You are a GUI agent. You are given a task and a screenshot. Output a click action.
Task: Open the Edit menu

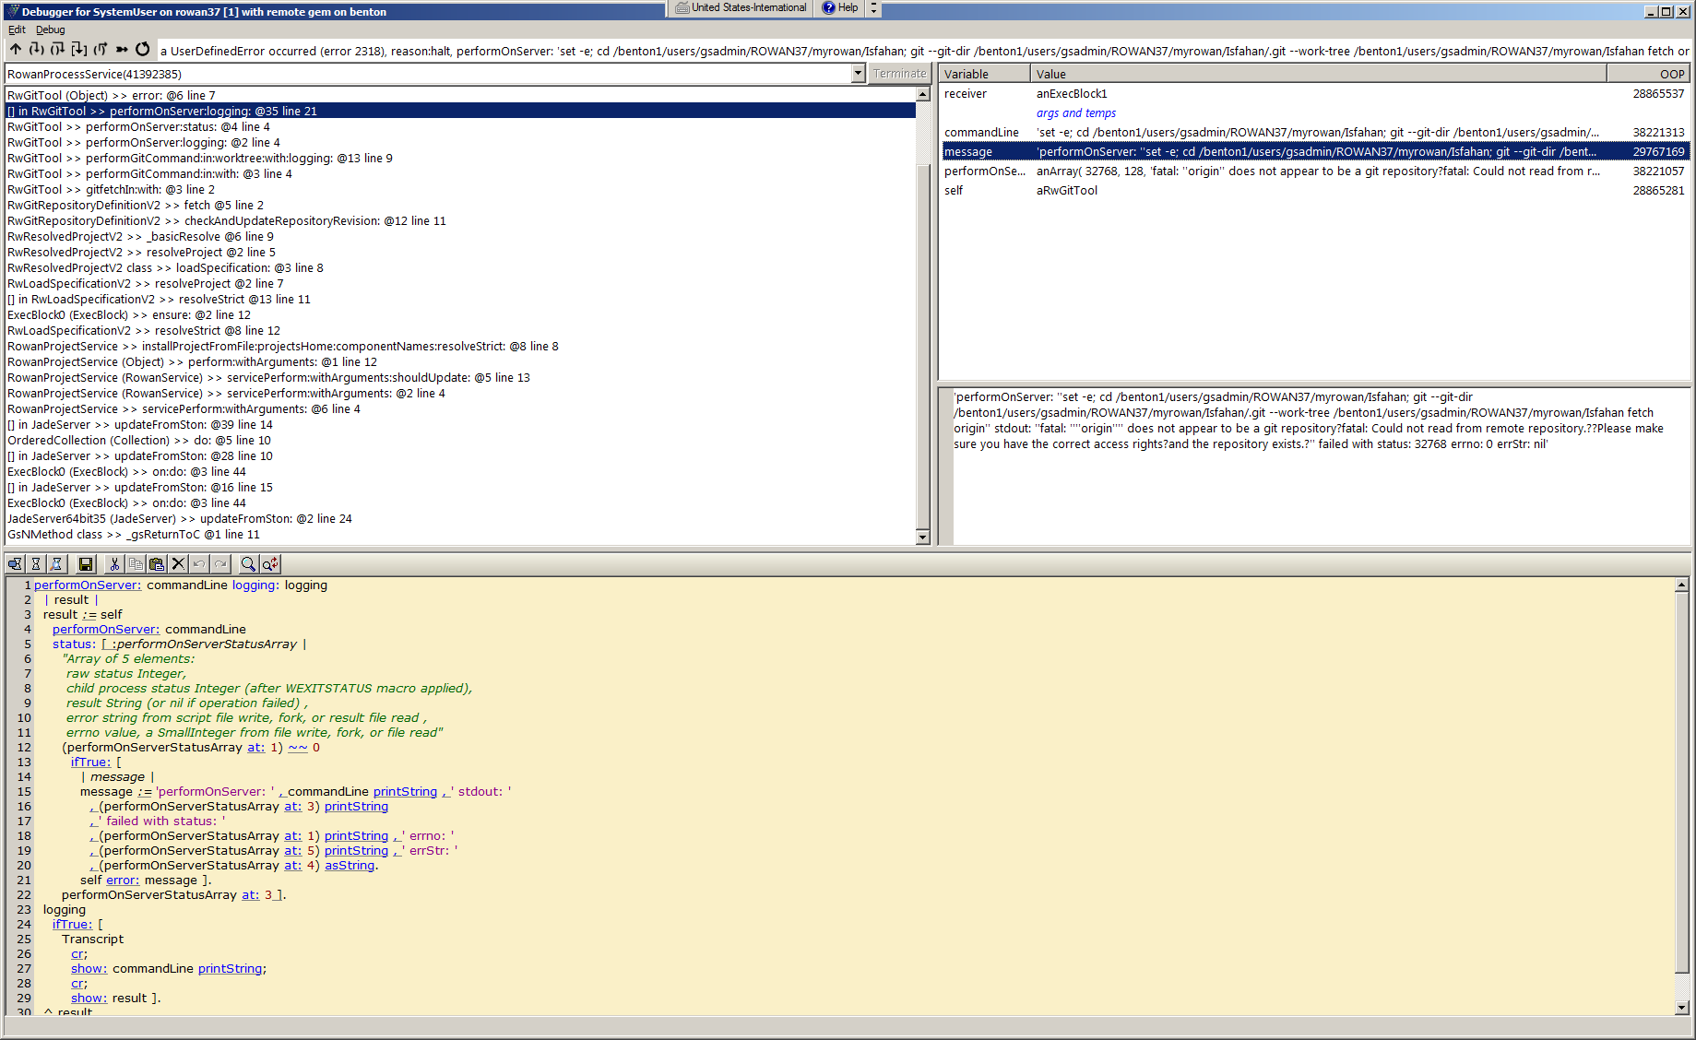17,30
